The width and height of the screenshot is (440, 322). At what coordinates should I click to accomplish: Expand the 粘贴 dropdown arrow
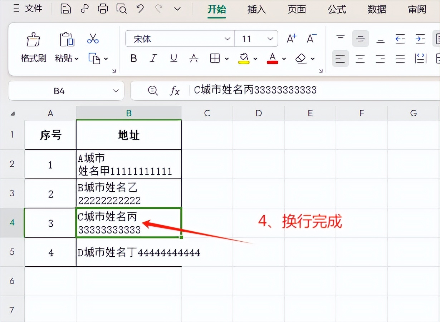coord(77,59)
